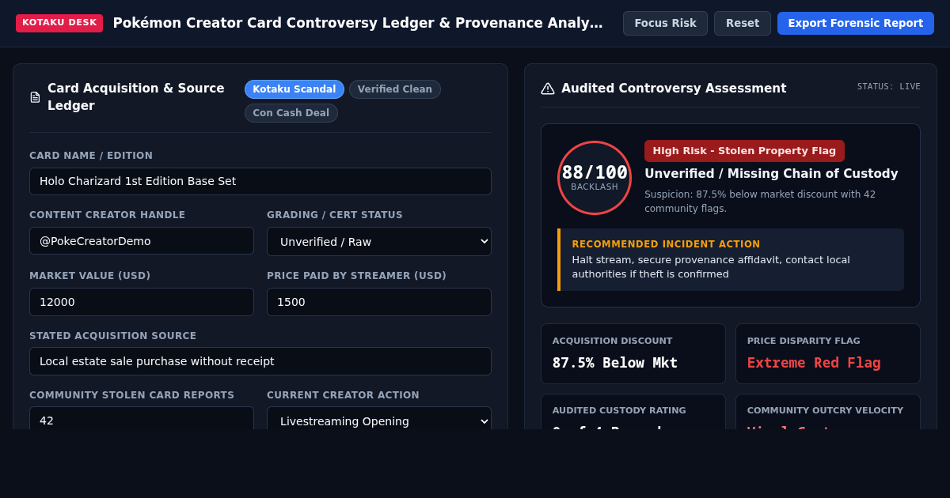This screenshot has width=950, height=498.
Task: Click 'Halt stream, secure provenance affidavit' text
Action: point(711,267)
